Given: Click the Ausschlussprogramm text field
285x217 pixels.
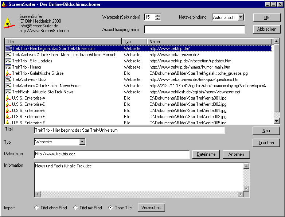Looking at the screenshot, I should click(195, 29).
